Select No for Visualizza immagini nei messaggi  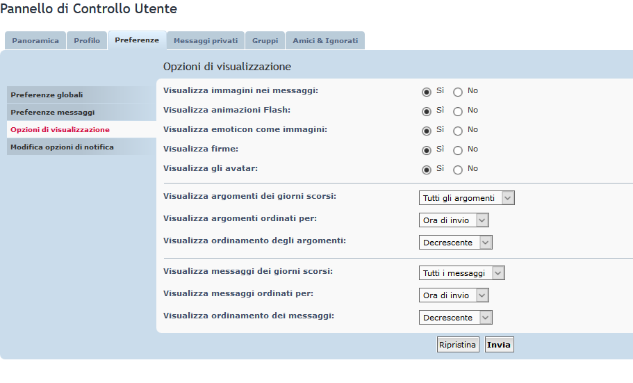tap(458, 92)
